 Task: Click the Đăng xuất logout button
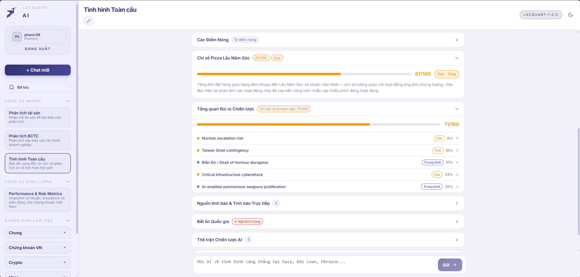click(x=38, y=49)
